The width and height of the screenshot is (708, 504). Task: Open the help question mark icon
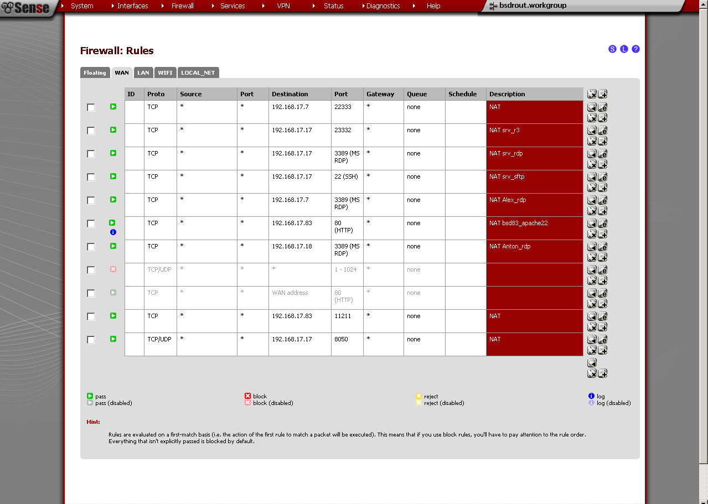tap(635, 49)
